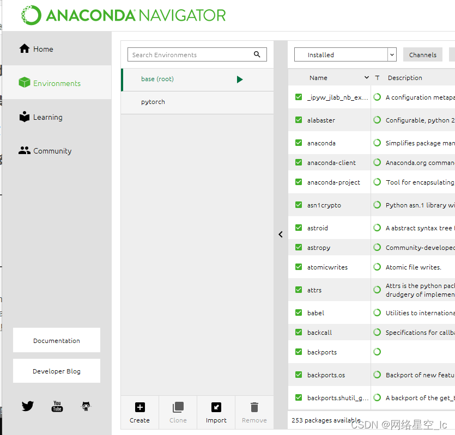Click the atomicwrites package type circle icon
The image size is (455, 435).
(x=377, y=267)
